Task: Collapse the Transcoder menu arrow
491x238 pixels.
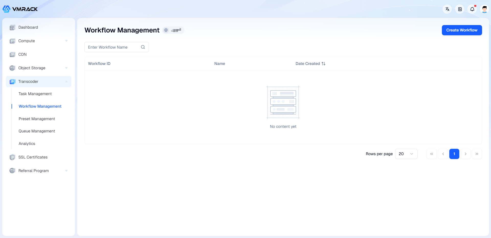Action: [x=66, y=82]
